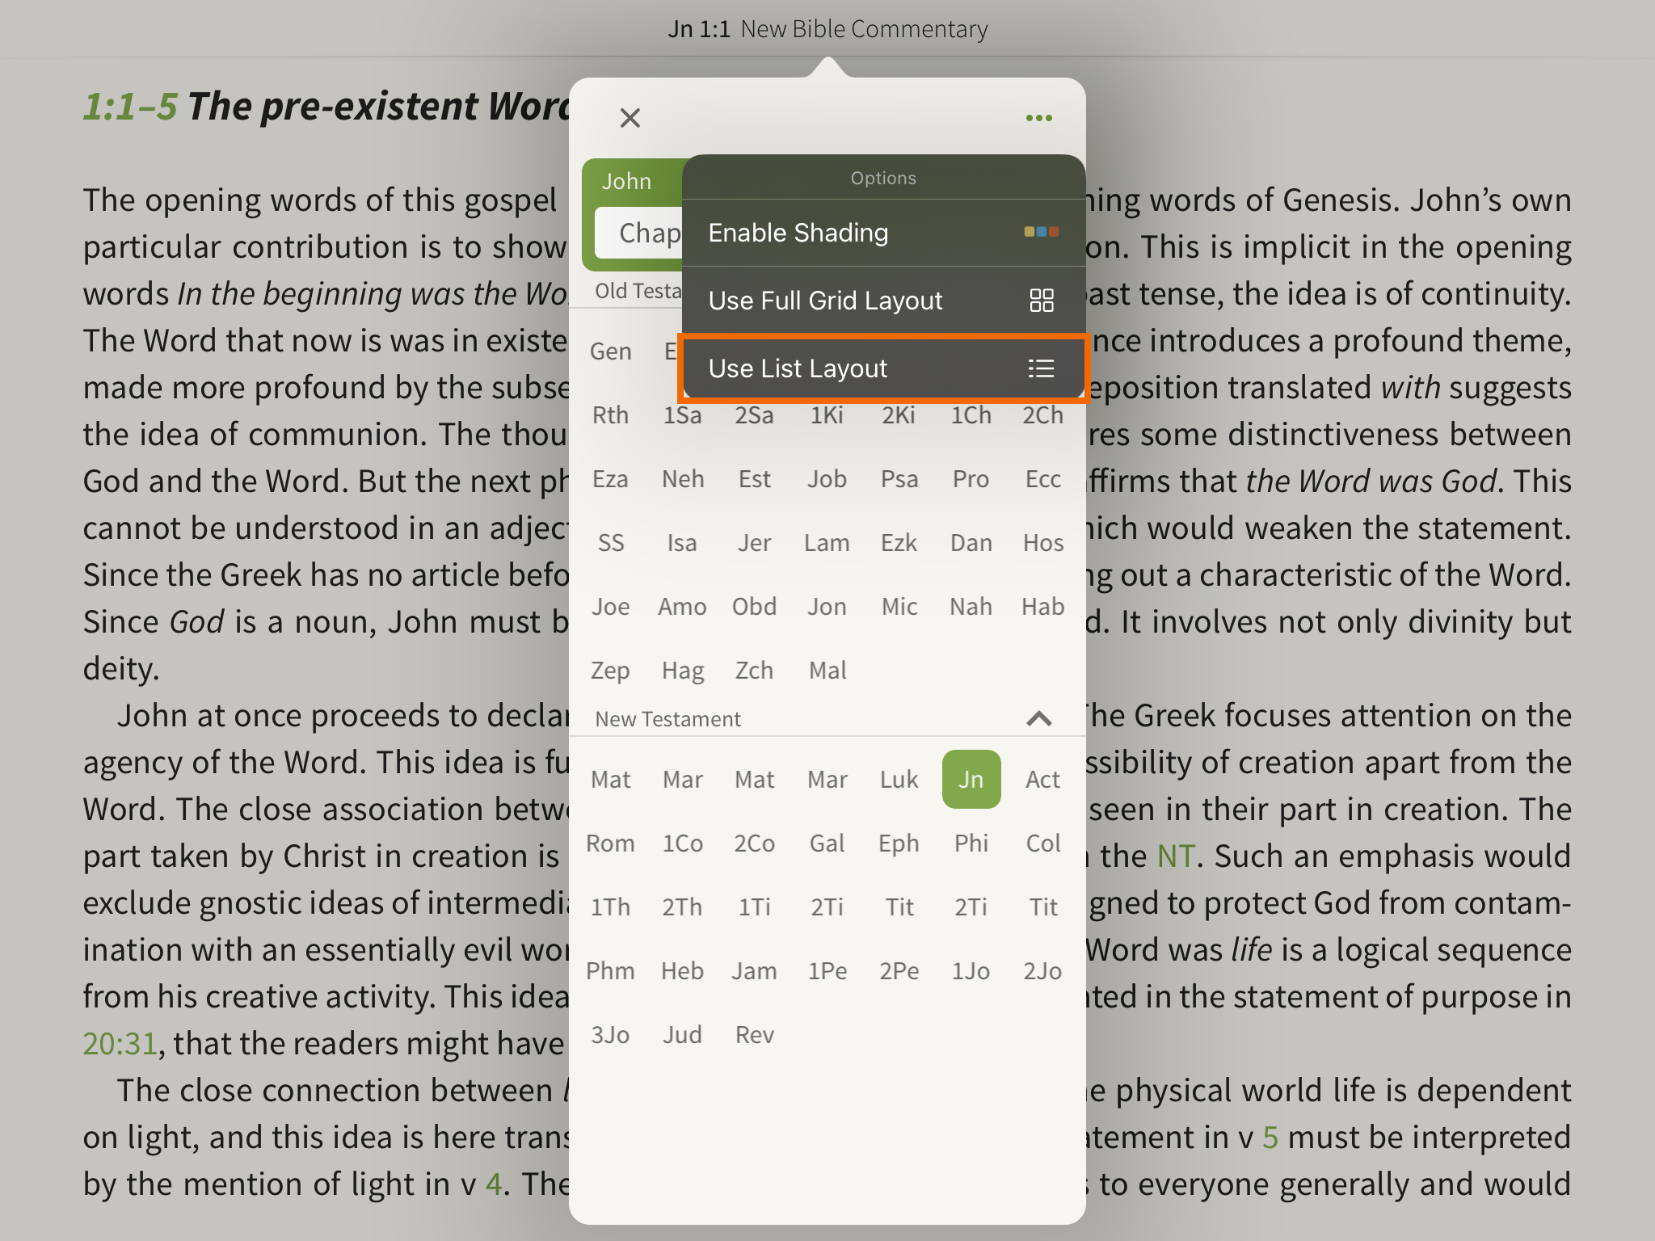The width and height of the screenshot is (1655, 1241).
Task: Select Jud book
Action: [682, 1035]
